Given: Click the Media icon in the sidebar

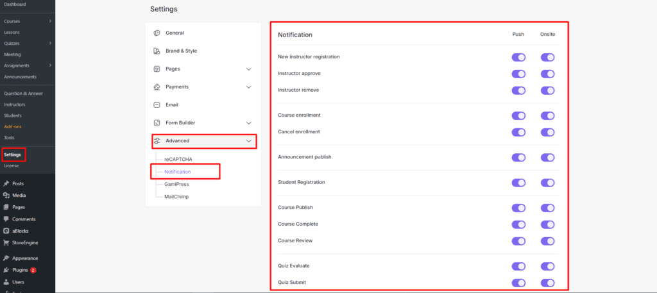Looking at the screenshot, I should pyautogui.click(x=6, y=196).
